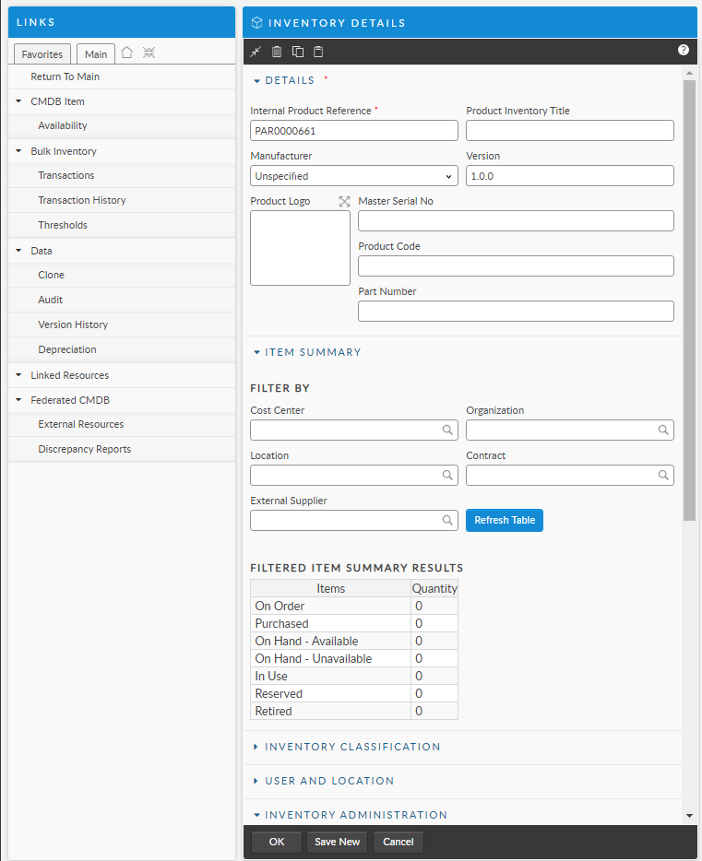
Task: Click the paste clipboard icon in the toolbar
Action: [x=318, y=52]
